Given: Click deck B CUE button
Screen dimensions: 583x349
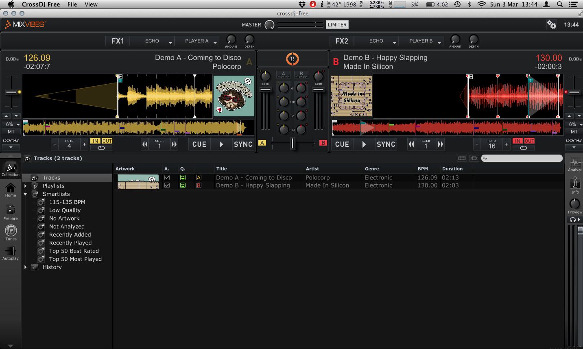Looking at the screenshot, I should (342, 144).
